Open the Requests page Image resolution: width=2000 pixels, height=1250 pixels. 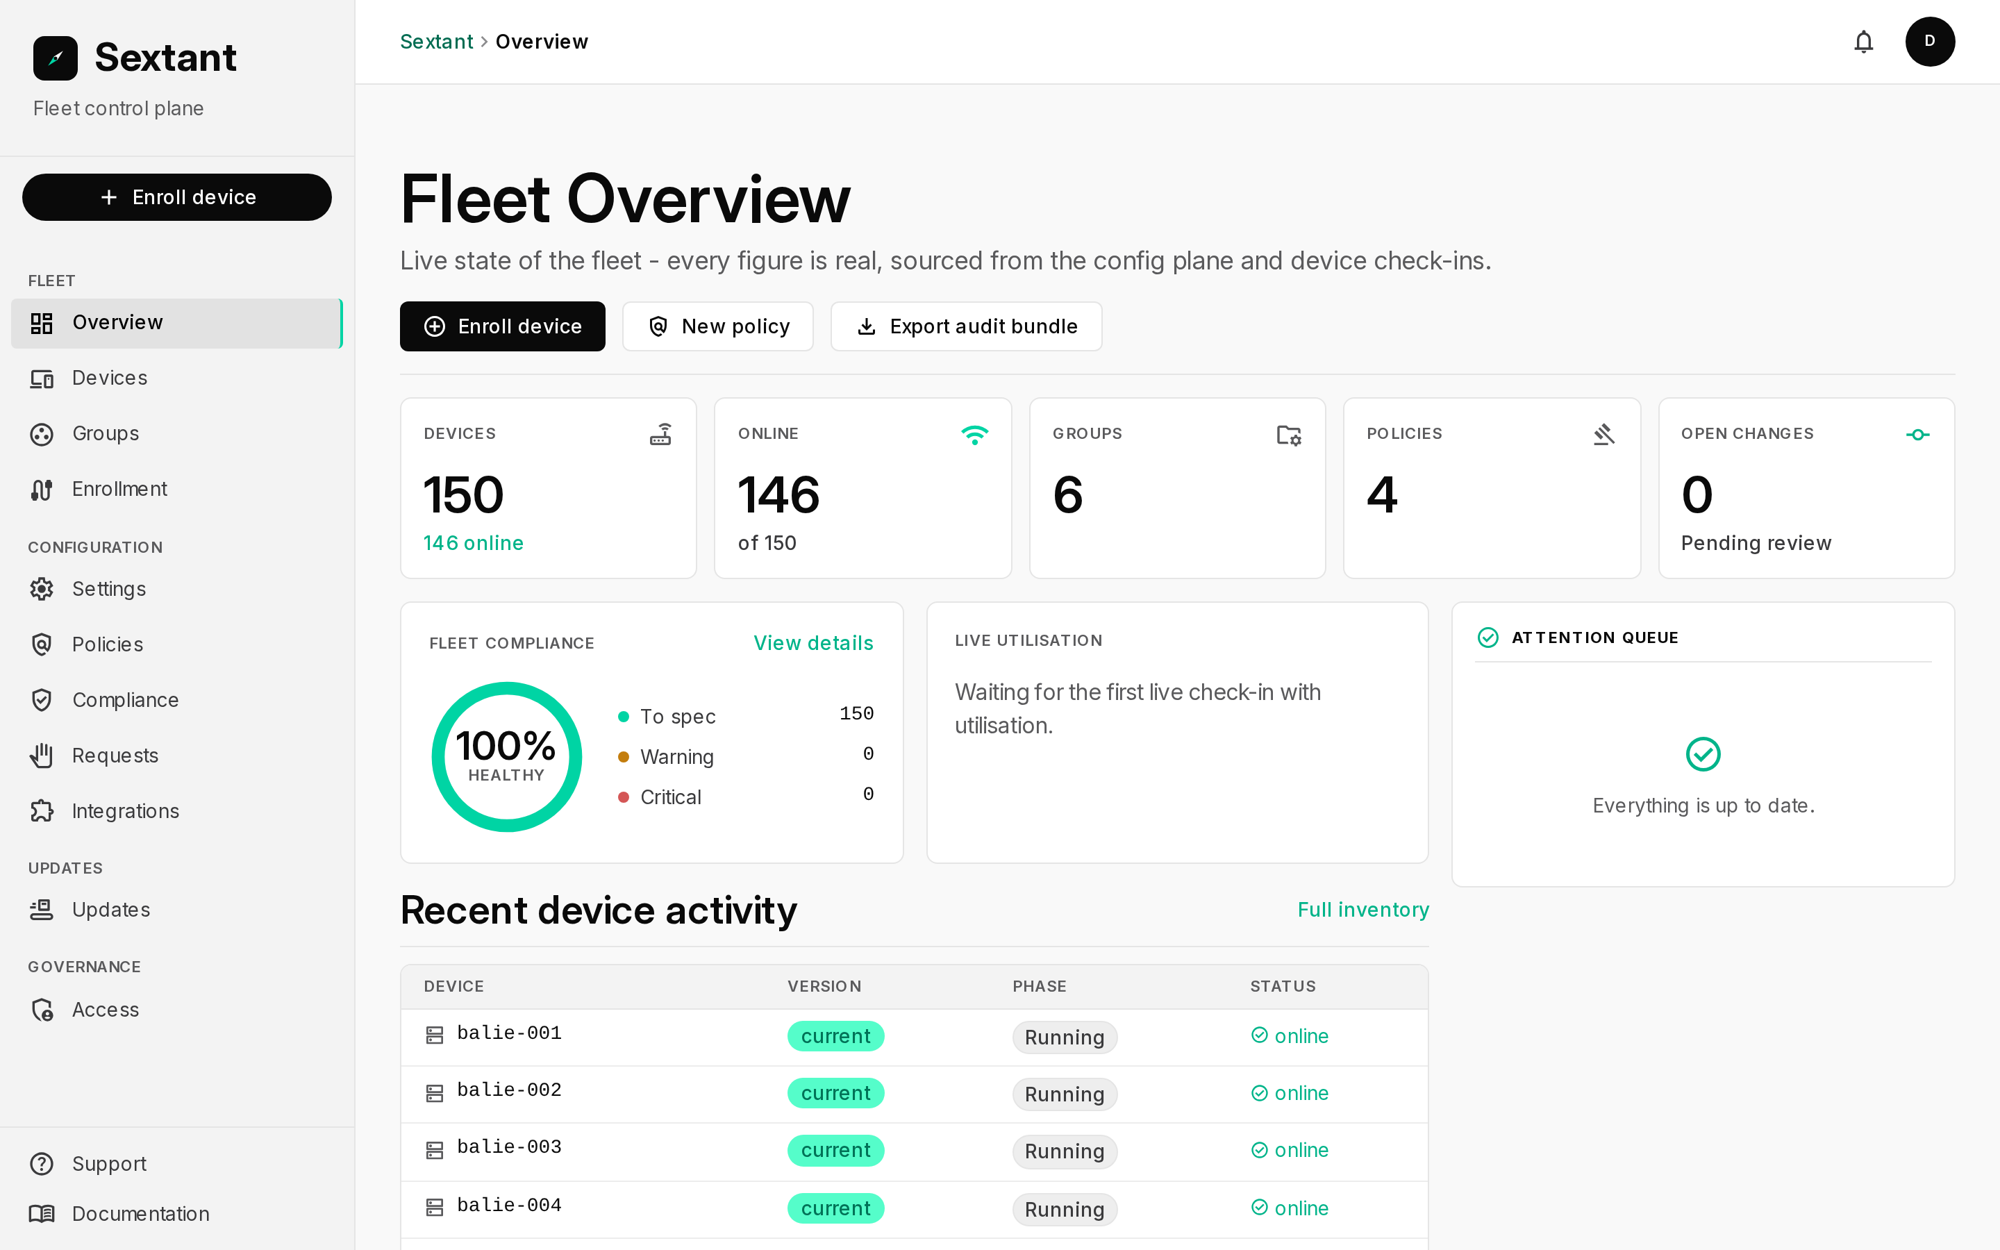[x=177, y=755]
